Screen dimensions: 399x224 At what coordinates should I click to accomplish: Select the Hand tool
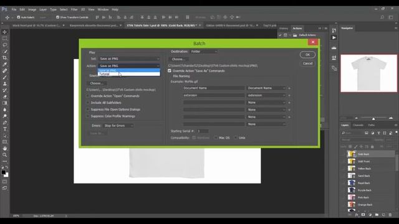[4, 148]
